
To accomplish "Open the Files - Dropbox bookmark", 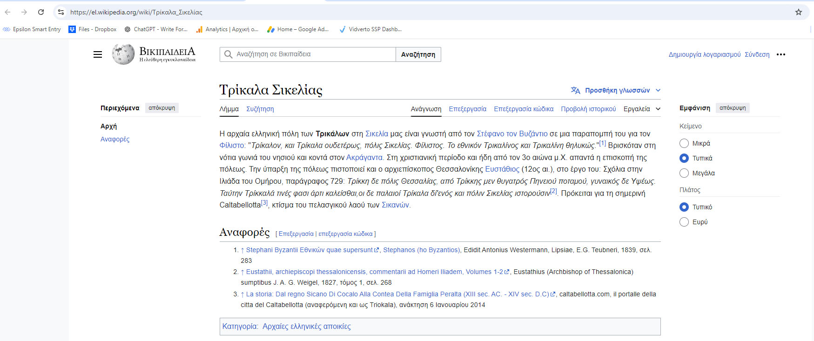I will pyautogui.click(x=93, y=29).
